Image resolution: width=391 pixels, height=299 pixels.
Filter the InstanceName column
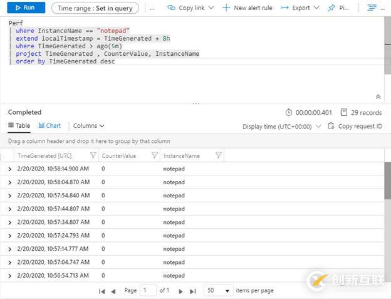219,155
